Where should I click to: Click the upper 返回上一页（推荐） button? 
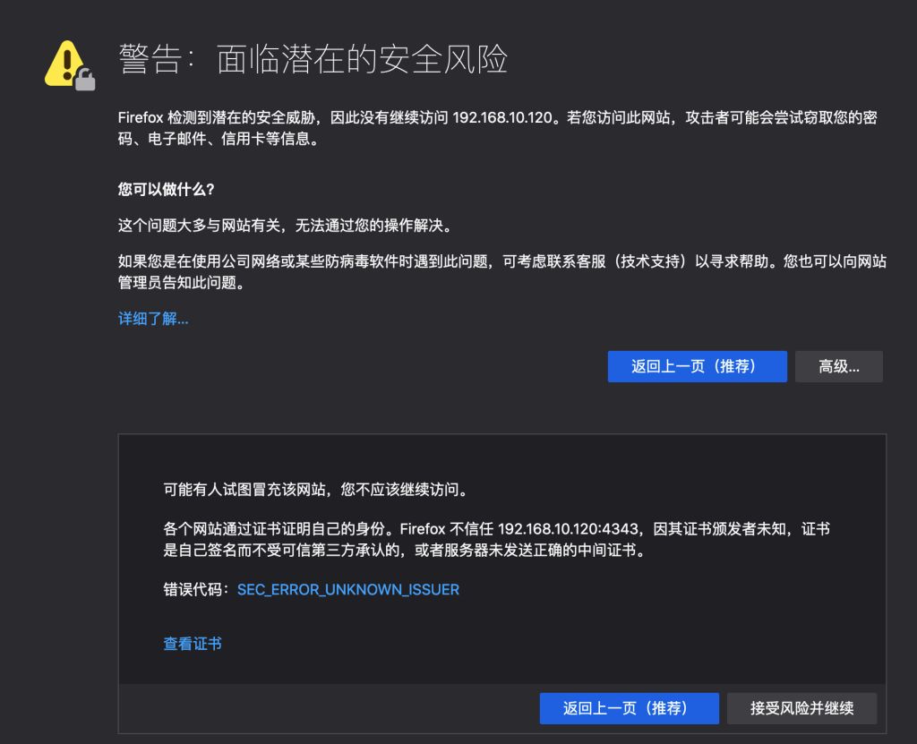pos(697,367)
